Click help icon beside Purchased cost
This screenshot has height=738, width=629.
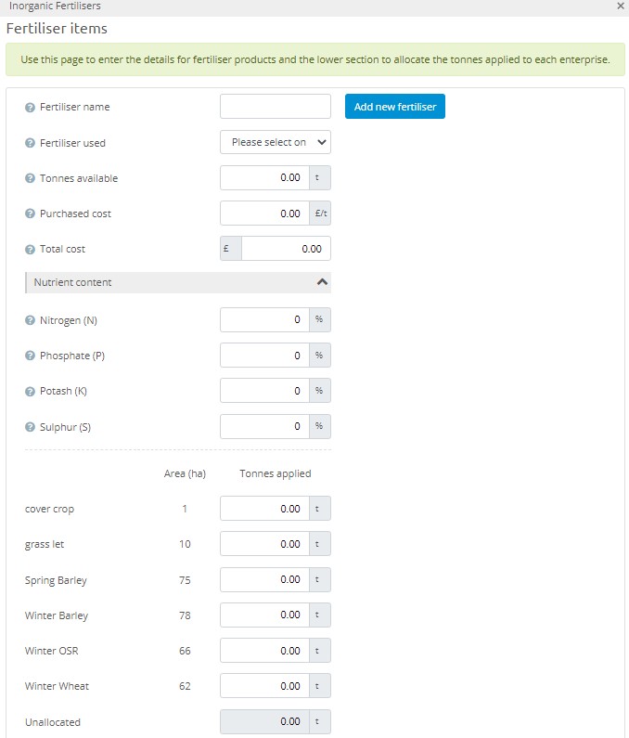30,214
